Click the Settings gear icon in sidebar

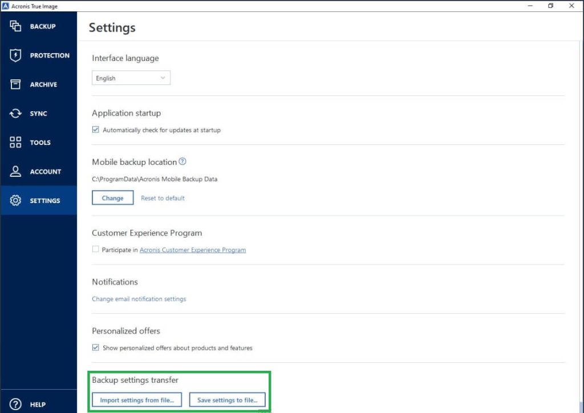(15, 200)
